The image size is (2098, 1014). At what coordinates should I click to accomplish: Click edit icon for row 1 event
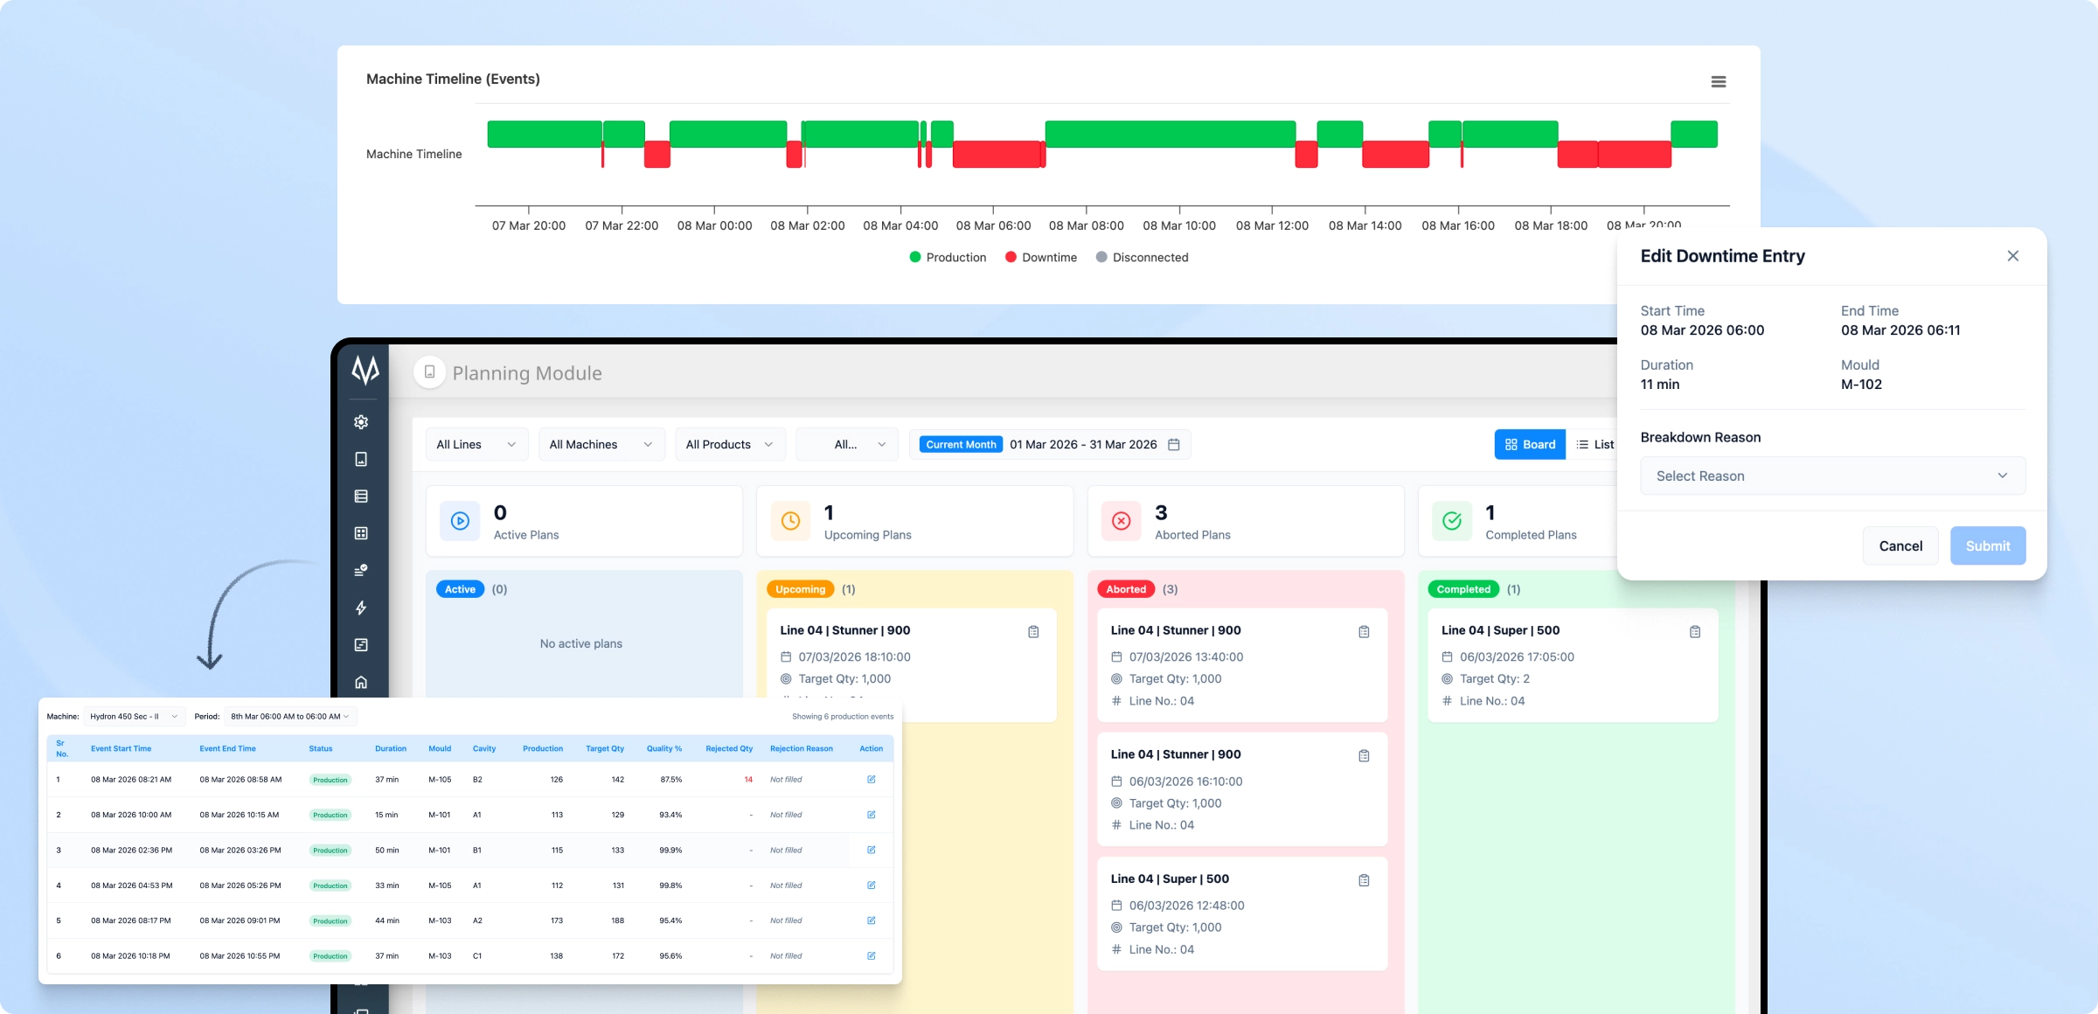pos(871,779)
